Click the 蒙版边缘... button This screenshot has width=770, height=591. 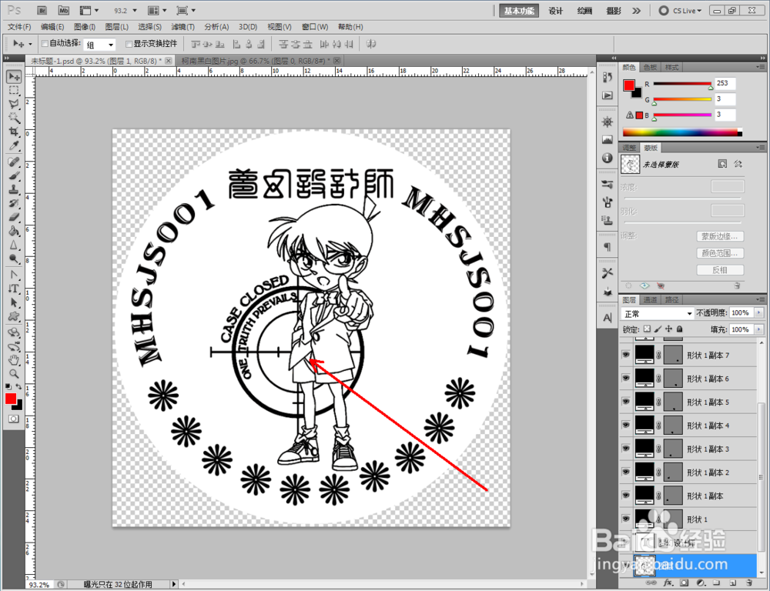coord(719,236)
